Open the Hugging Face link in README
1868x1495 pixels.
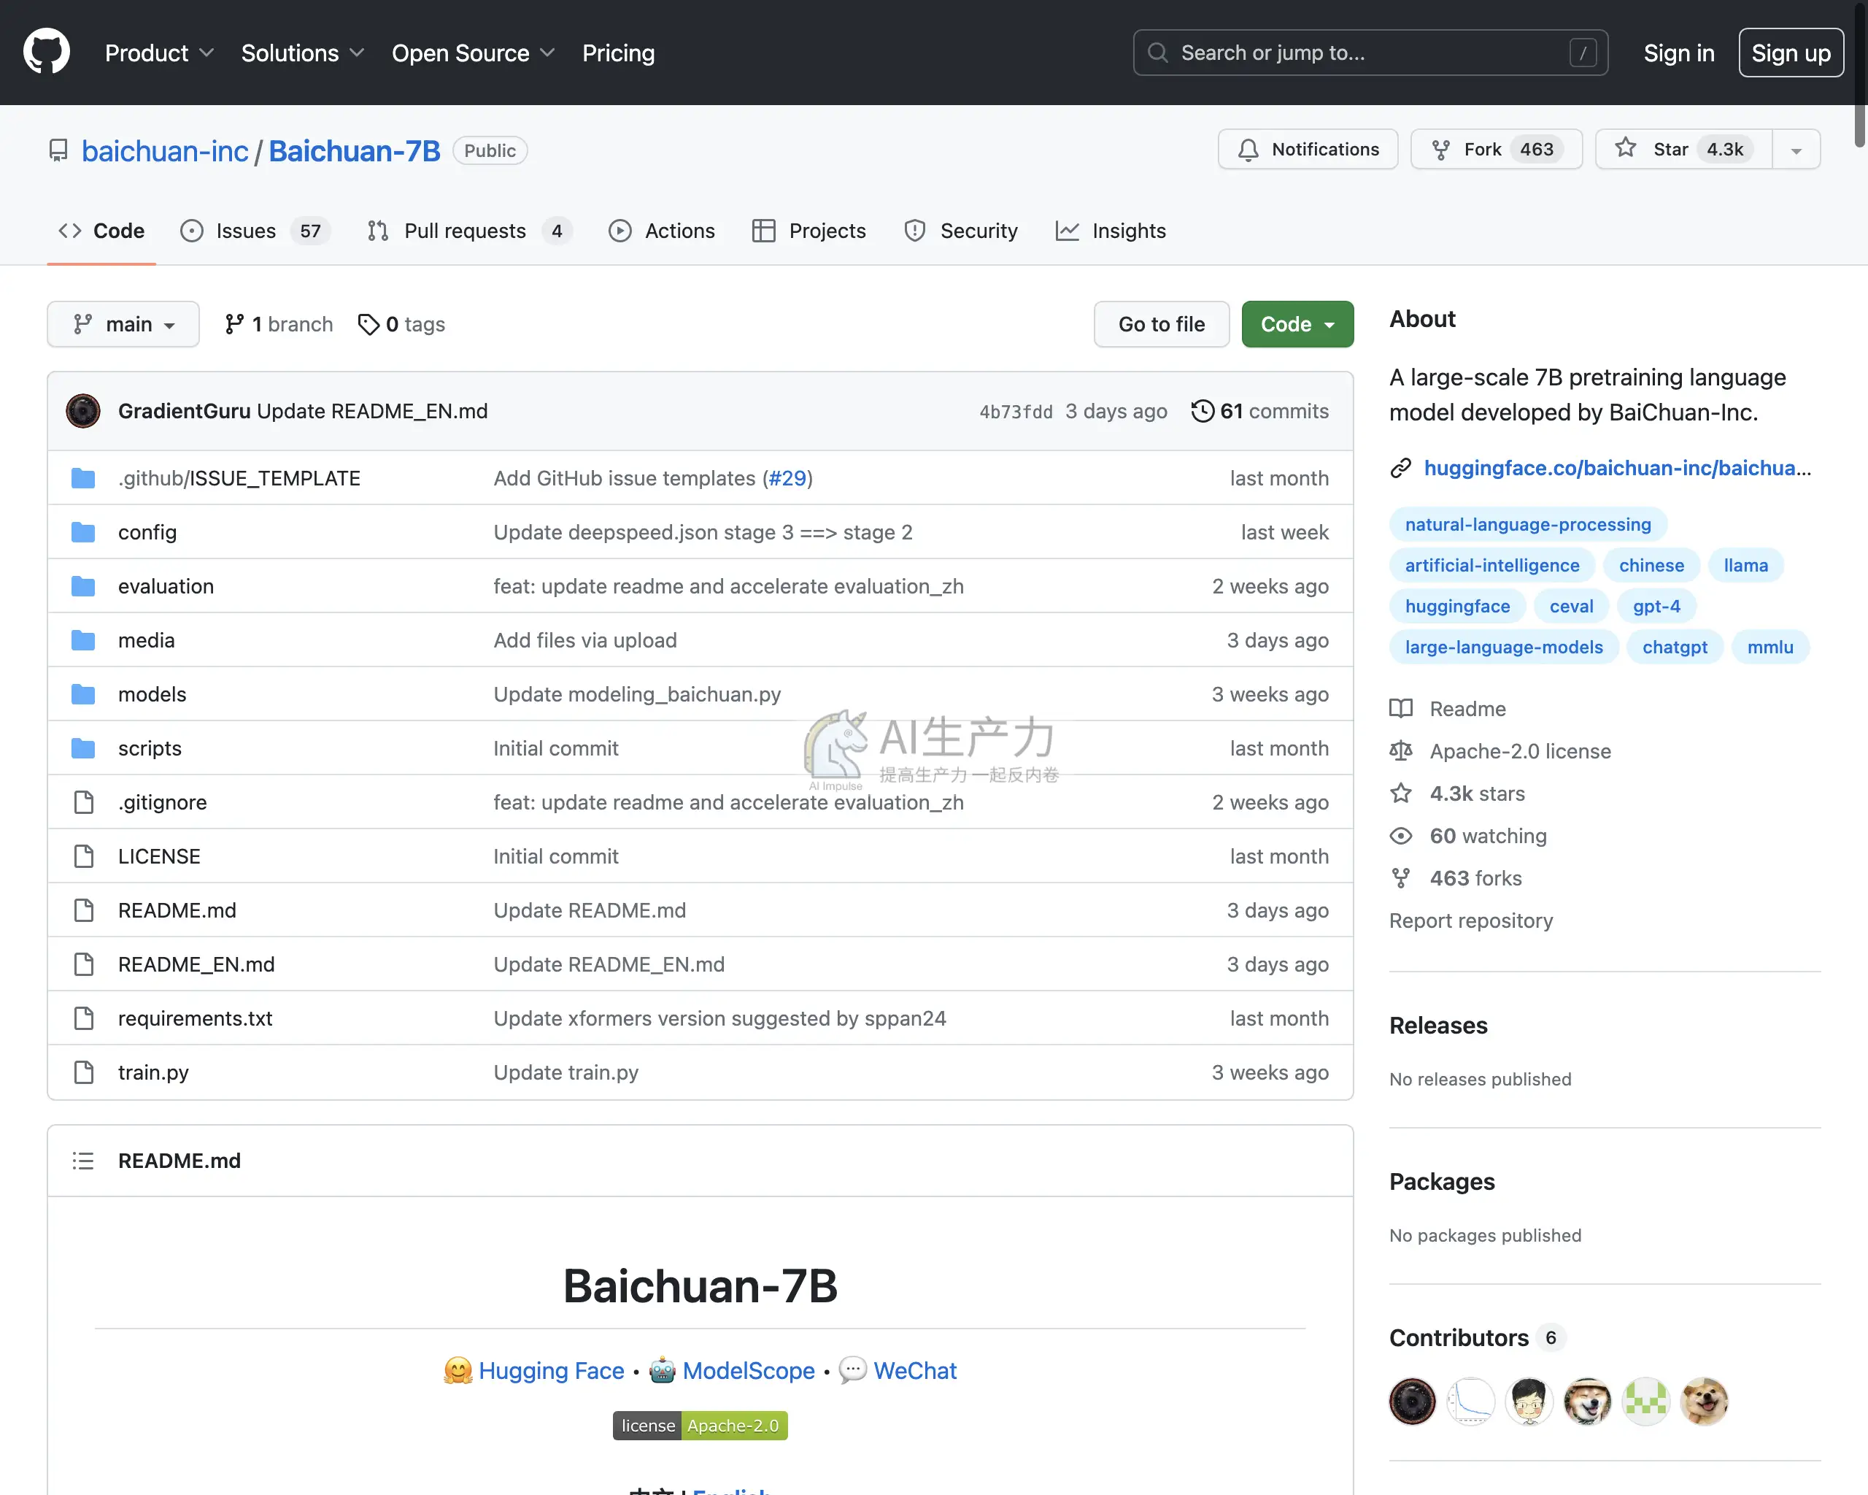click(x=551, y=1370)
